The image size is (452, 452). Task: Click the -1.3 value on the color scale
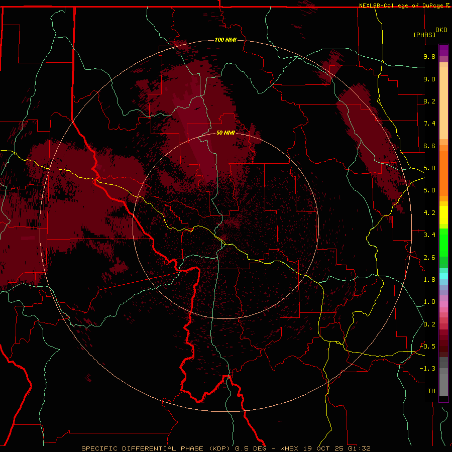click(427, 369)
